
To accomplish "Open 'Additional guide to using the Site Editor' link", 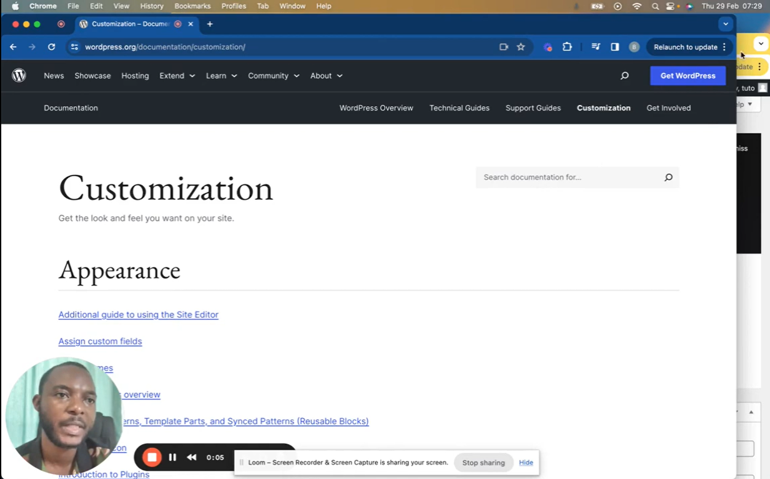I will tap(138, 315).
